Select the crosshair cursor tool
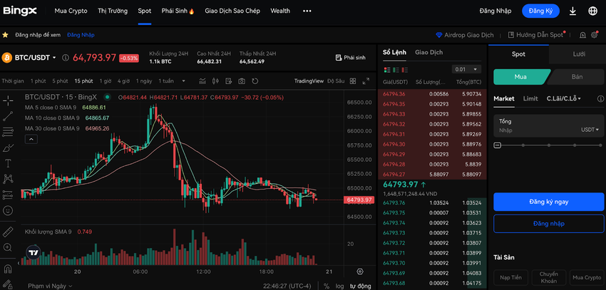The width and height of the screenshot is (606, 290). pos(8,100)
